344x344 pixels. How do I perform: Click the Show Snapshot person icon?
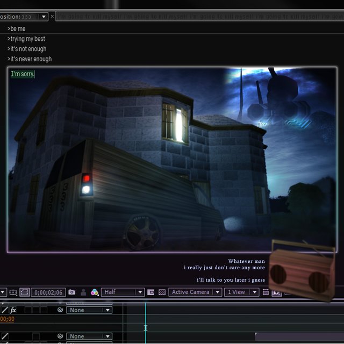click(x=83, y=292)
